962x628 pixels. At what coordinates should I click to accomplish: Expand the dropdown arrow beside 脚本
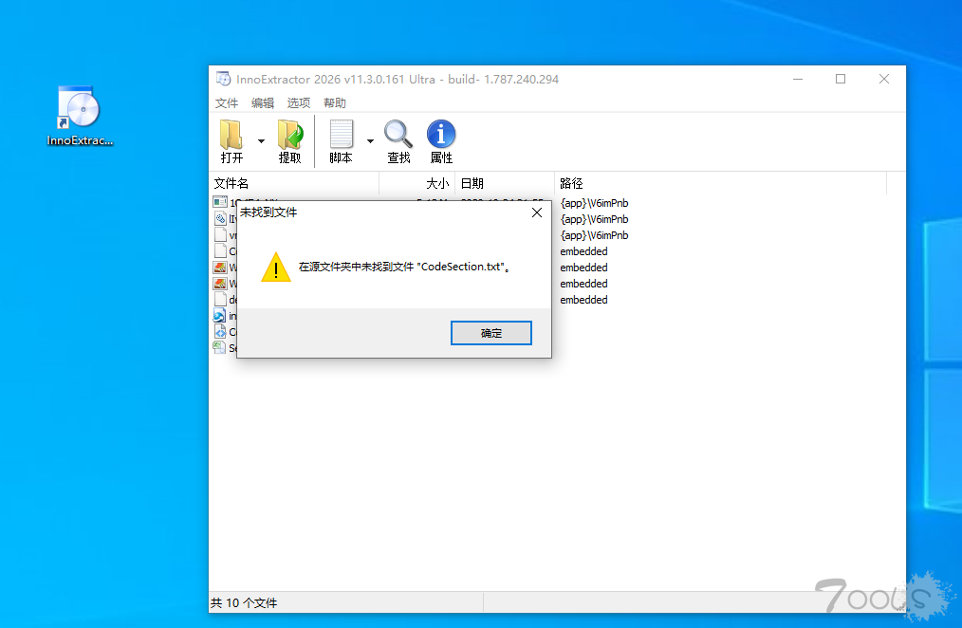[369, 141]
